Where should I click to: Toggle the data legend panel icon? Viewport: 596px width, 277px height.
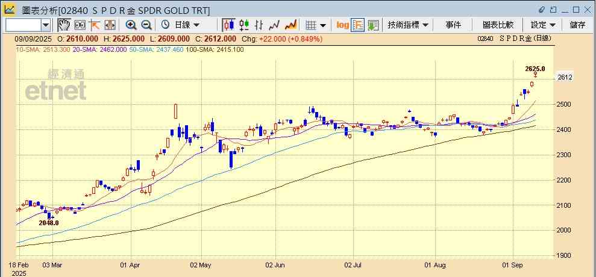[x=358, y=25]
